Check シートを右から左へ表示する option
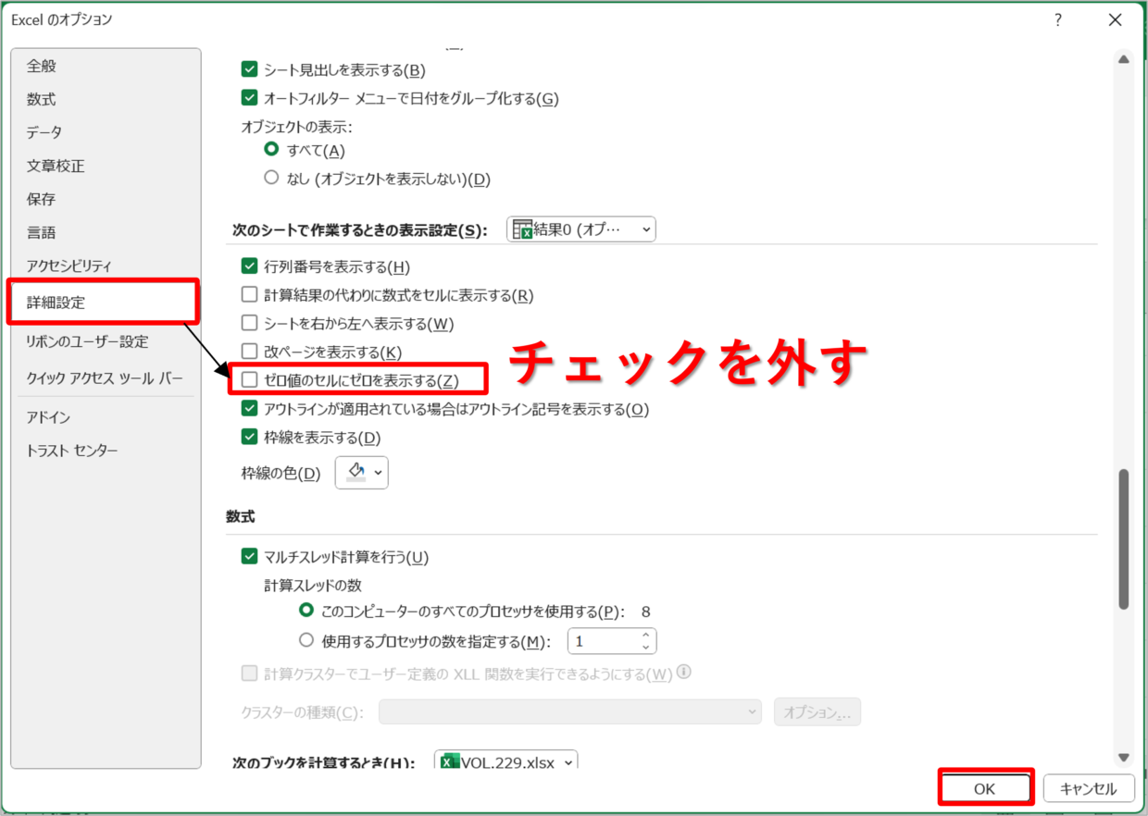Viewport: 1148px width, 816px height. click(x=249, y=324)
